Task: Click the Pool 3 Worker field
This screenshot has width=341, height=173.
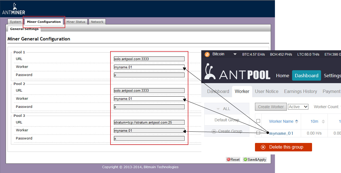Action: coord(149,131)
